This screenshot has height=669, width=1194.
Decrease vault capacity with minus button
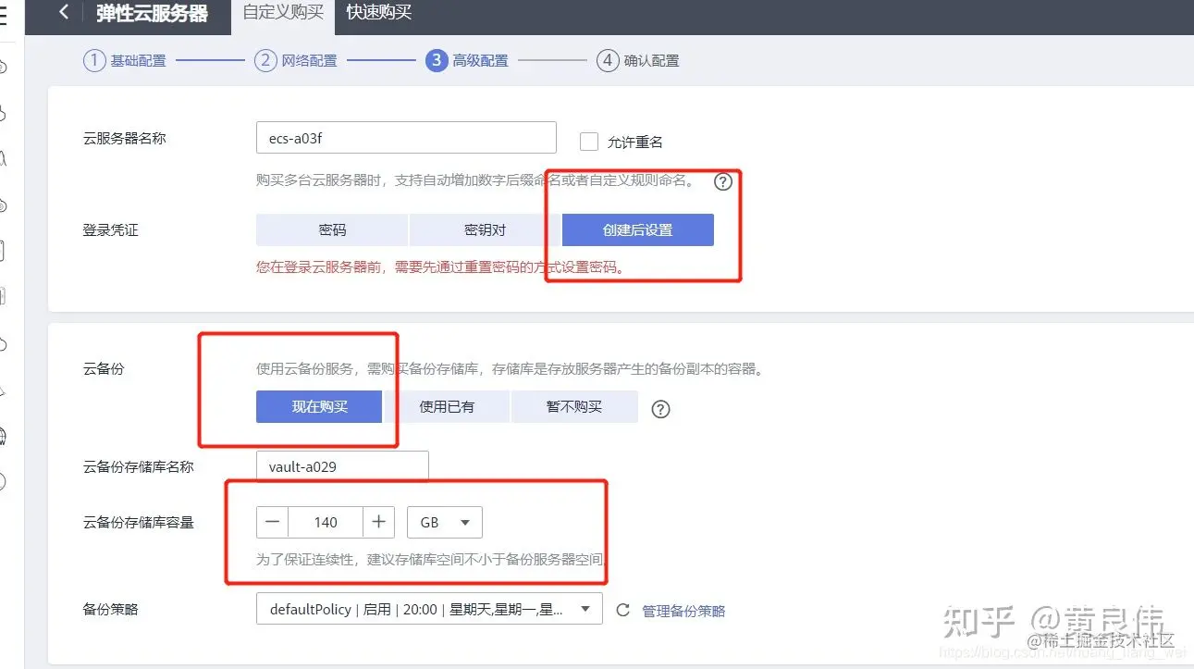(x=272, y=522)
